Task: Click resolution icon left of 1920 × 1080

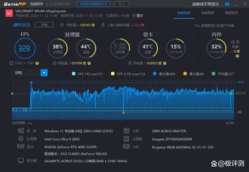Action: point(11,63)
